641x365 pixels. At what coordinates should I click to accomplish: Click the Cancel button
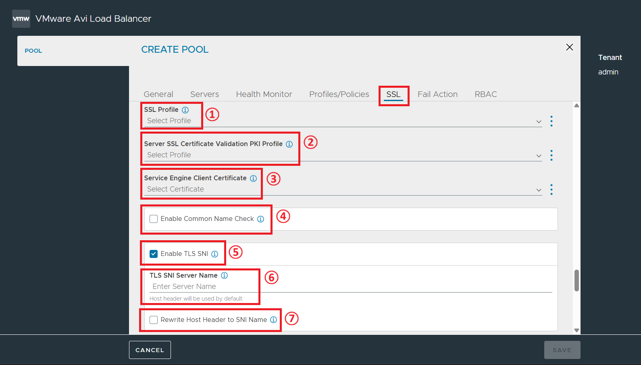150,350
